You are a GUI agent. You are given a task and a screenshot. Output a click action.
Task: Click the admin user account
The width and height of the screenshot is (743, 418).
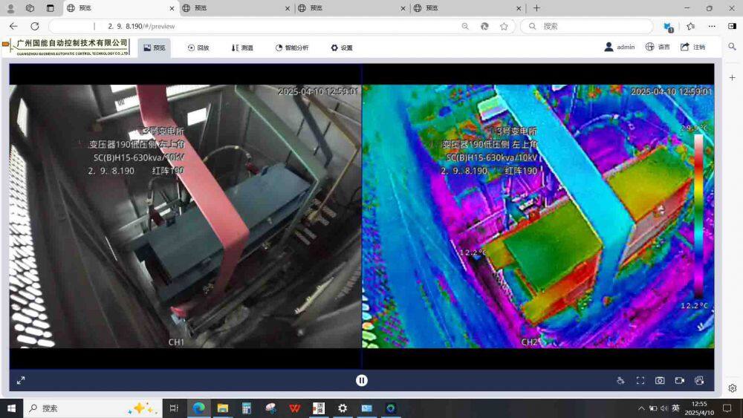tap(620, 47)
